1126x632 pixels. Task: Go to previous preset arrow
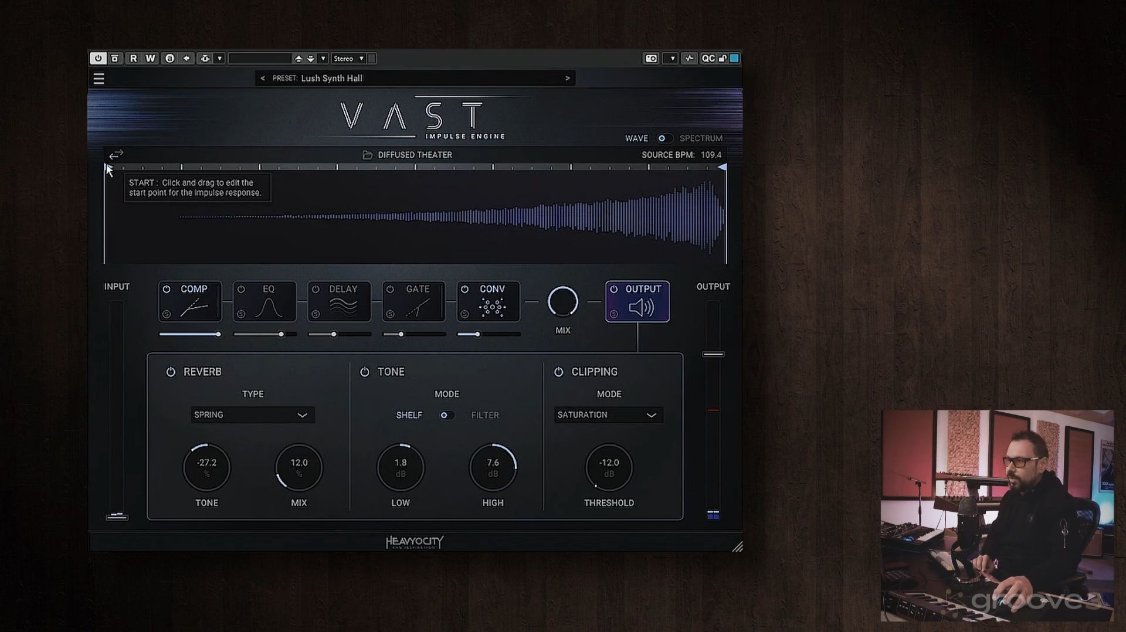click(x=262, y=78)
